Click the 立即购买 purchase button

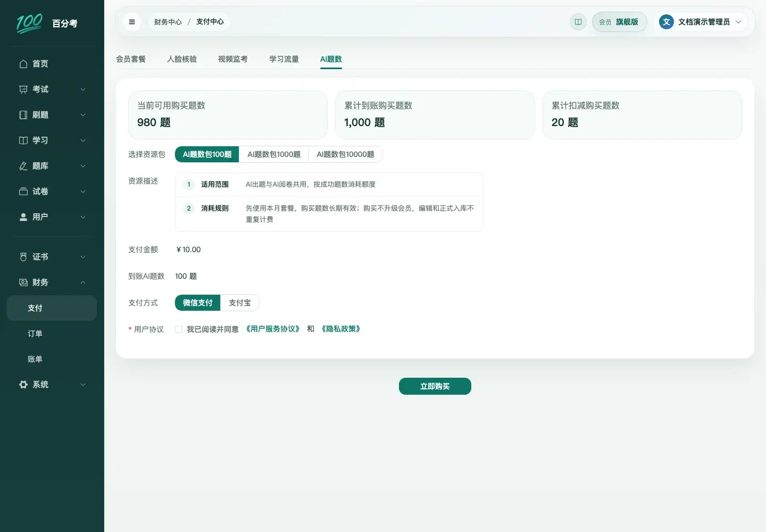click(435, 386)
